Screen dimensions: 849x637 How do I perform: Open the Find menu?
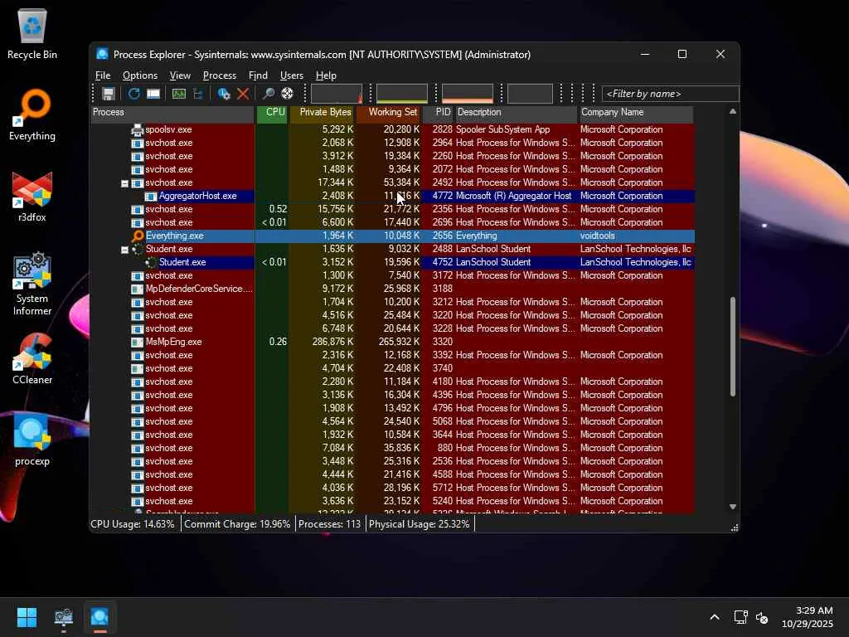[258, 75]
